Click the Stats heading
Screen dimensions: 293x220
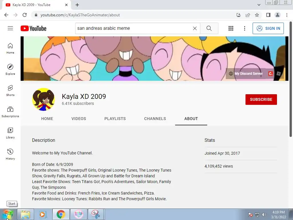(x=210, y=140)
